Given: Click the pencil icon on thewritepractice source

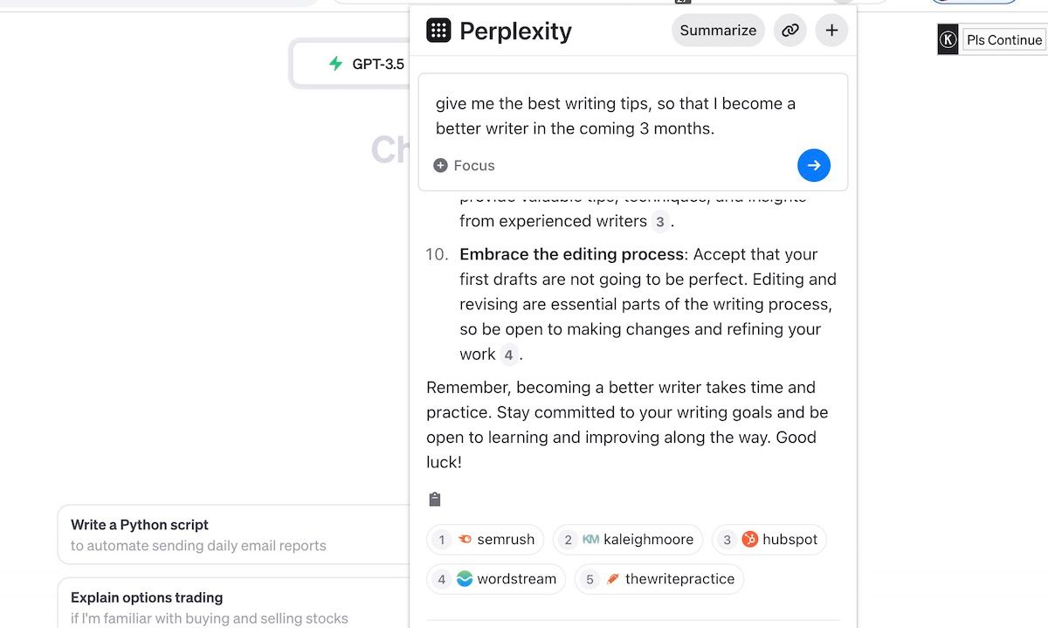Looking at the screenshot, I should click(611, 578).
